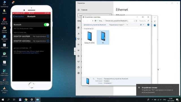The width and height of the screenshot is (181, 102).
Task: Focus the Поиск search field in Devices window
Action: pos(144,21)
